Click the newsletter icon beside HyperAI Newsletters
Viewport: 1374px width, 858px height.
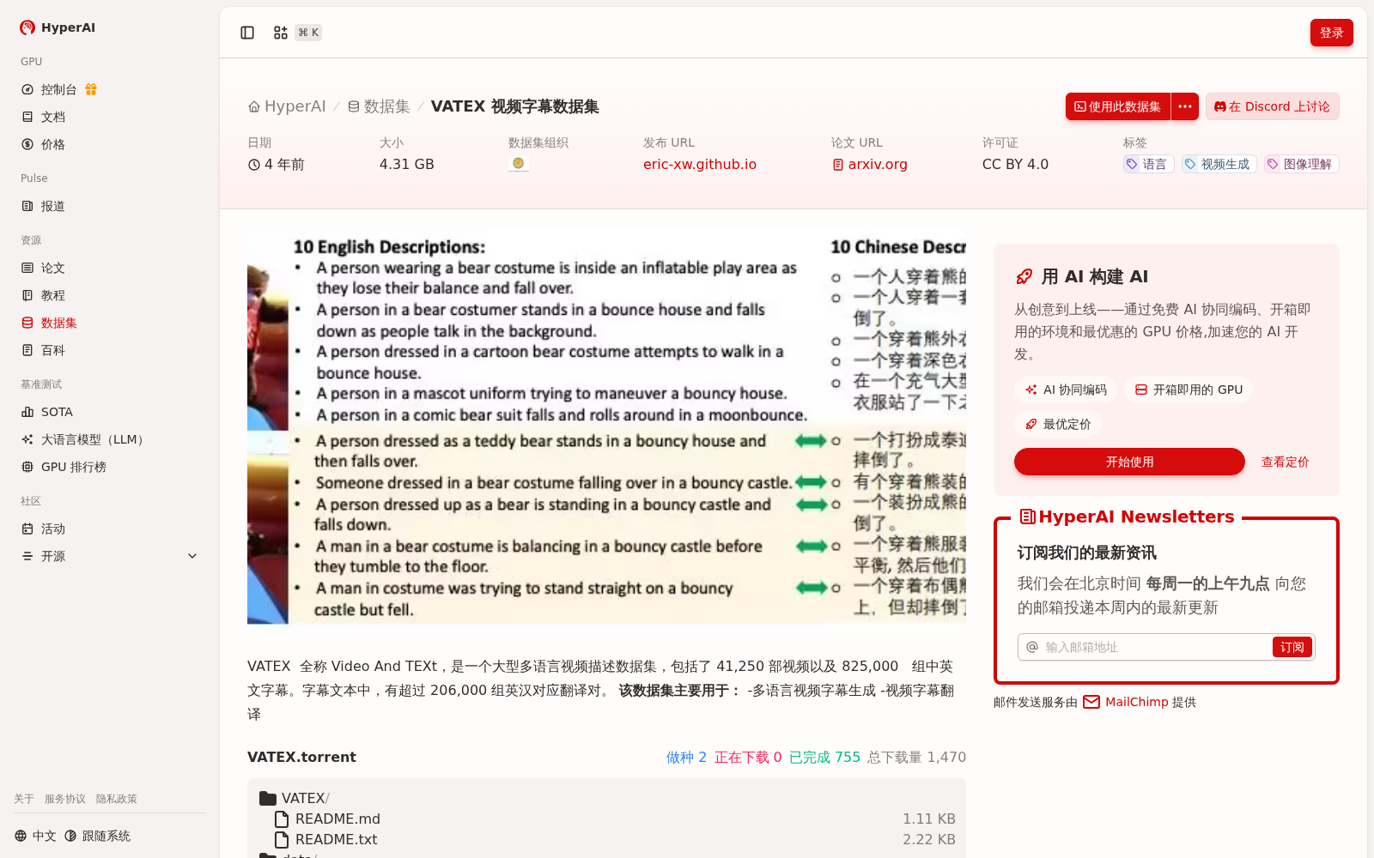(1027, 517)
